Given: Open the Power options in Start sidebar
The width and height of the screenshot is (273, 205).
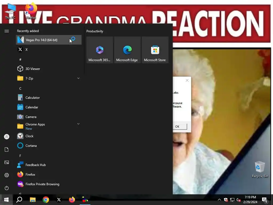Looking at the screenshot, I should 7,188.
